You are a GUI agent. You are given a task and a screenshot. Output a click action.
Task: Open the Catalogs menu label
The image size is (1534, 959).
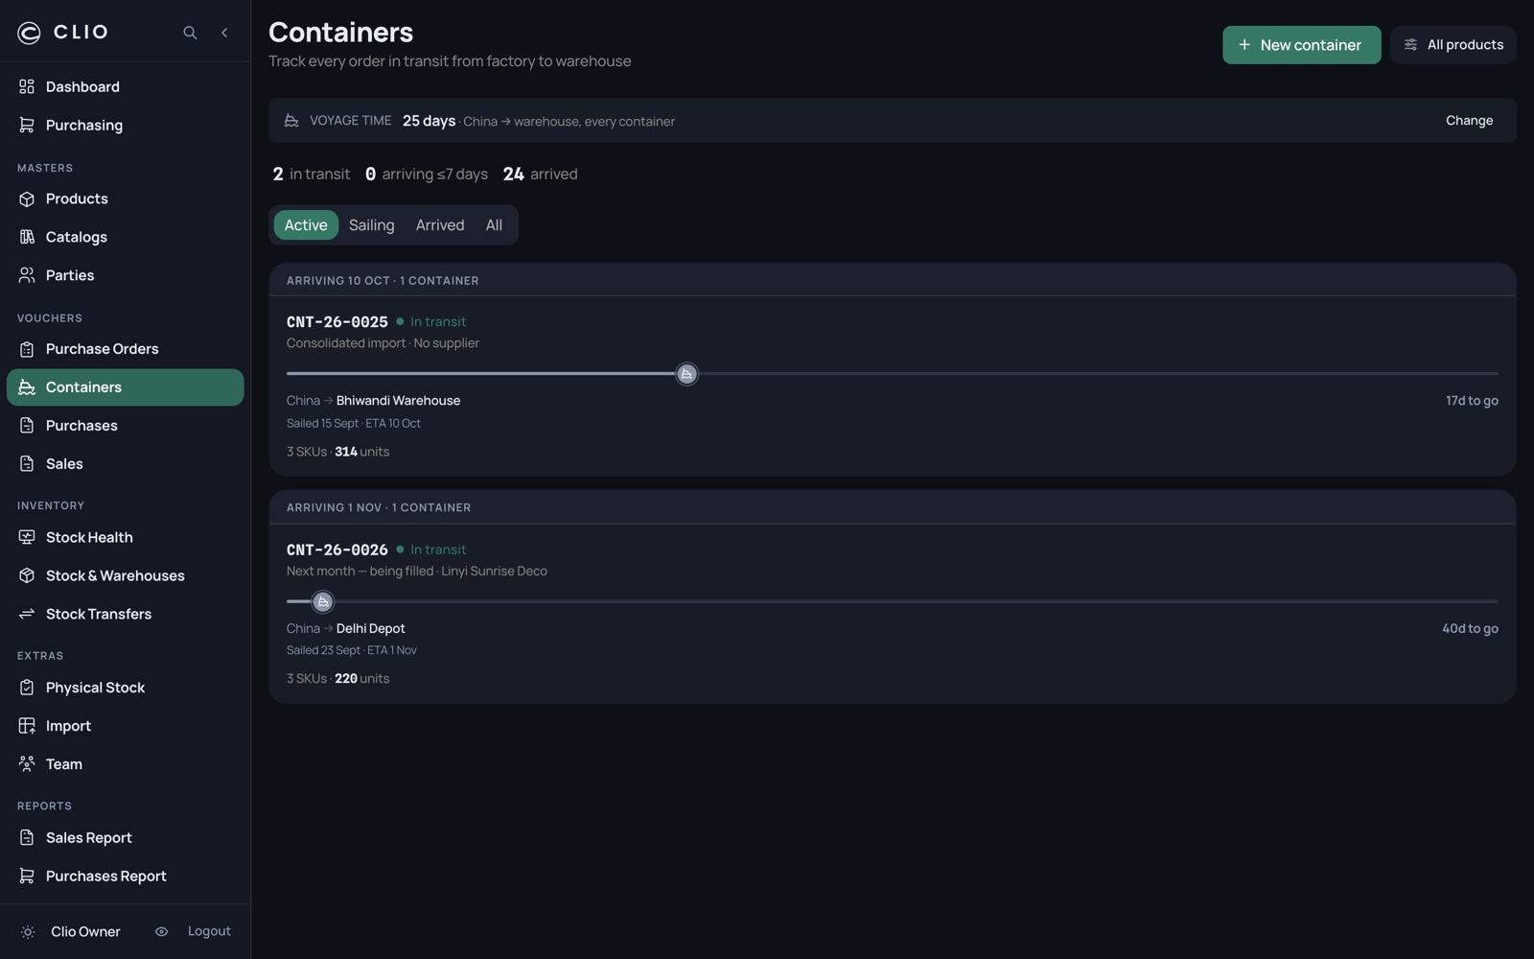77,237
